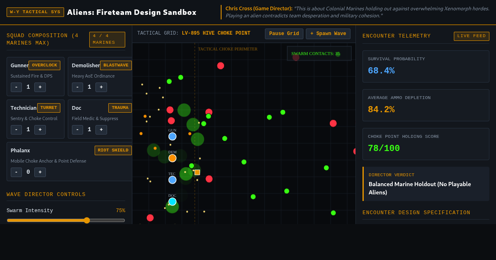Viewport: 496px width, 260px height.
Task: Click the BLASTWAVE ability badge
Action: pyautogui.click(x=116, y=65)
